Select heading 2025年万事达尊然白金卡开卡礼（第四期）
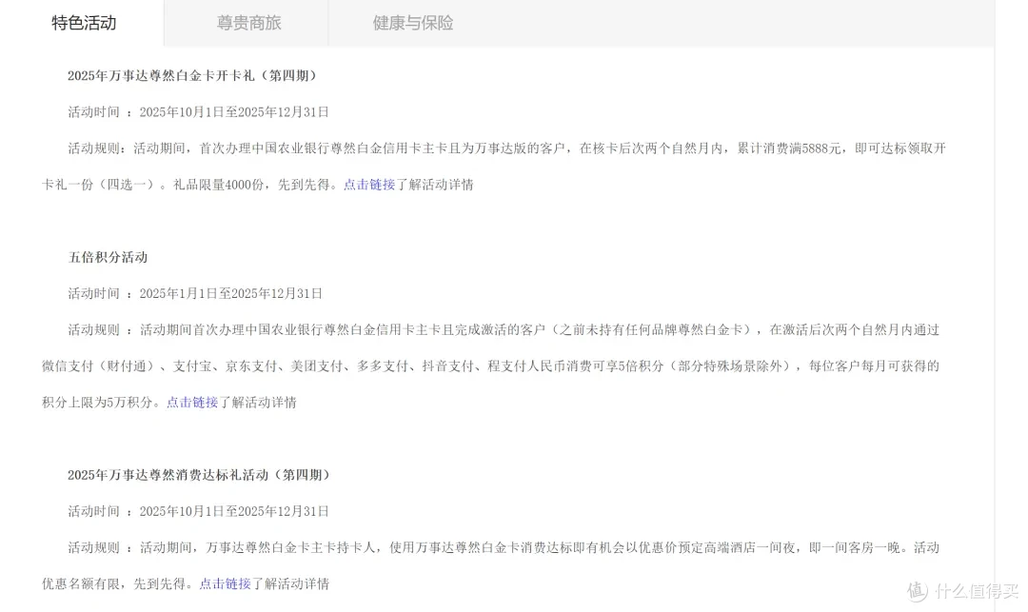The height and width of the screenshot is (612, 1028). 193,76
